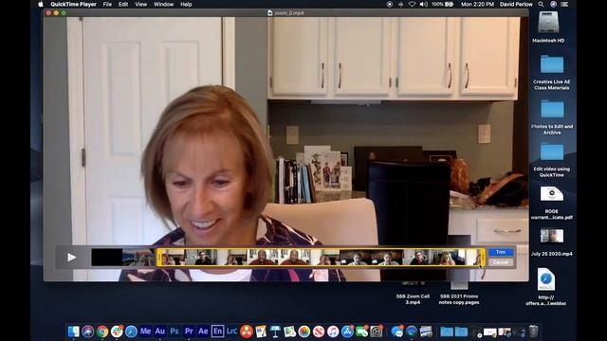The height and width of the screenshot is (341, 607).
Task: Open the Help menu
Action: (x=186, y=4)
